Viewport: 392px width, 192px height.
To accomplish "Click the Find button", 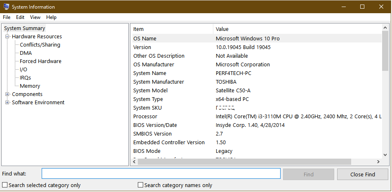I will pos(309,174).
